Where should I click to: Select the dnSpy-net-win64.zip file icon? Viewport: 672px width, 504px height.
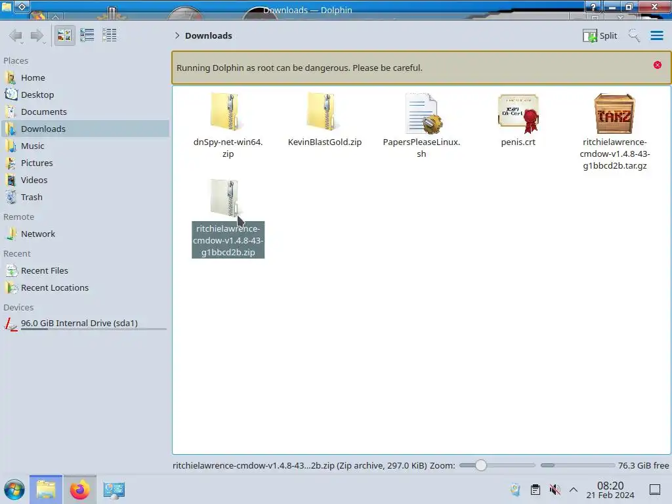pyautogui.click(x=228, y=112)
